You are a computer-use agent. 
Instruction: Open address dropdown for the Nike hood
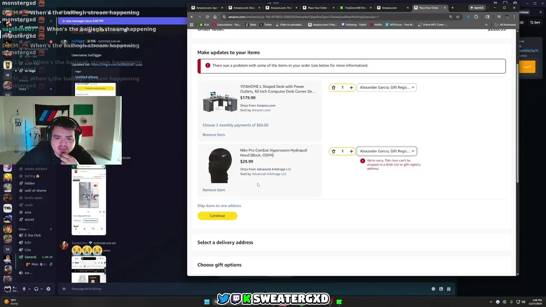point(386,151)
